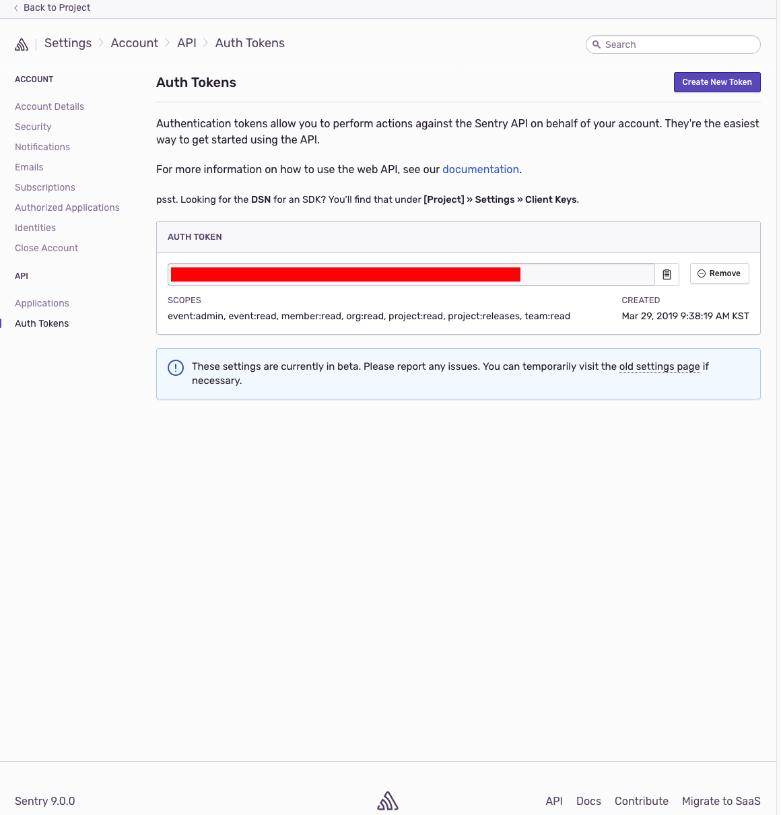Open Authorized Applications in sidebar
Screen dimensions: 781x815
(67, 207)
